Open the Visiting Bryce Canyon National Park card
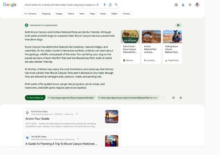This screenshot has height=155, width=220. click(x=172, y=47)
